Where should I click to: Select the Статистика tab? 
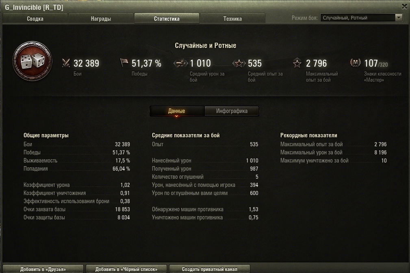click(x=167, y=19)
